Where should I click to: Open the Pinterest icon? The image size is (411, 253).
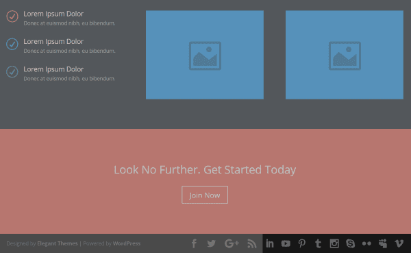tap(302, 243)
